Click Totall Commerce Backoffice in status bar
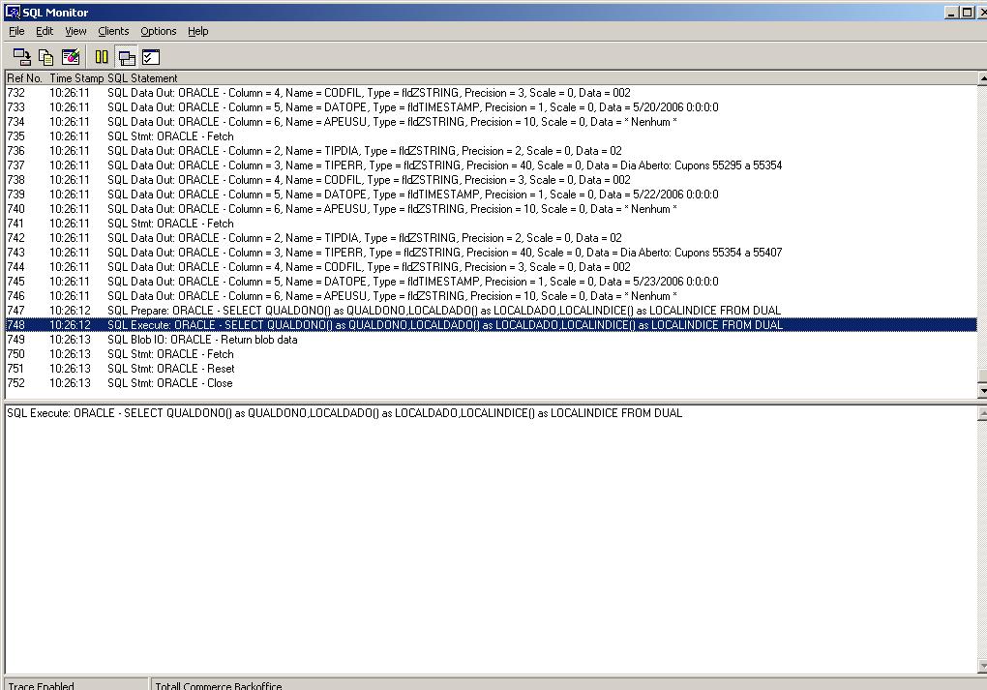 (x=219, y=685)
